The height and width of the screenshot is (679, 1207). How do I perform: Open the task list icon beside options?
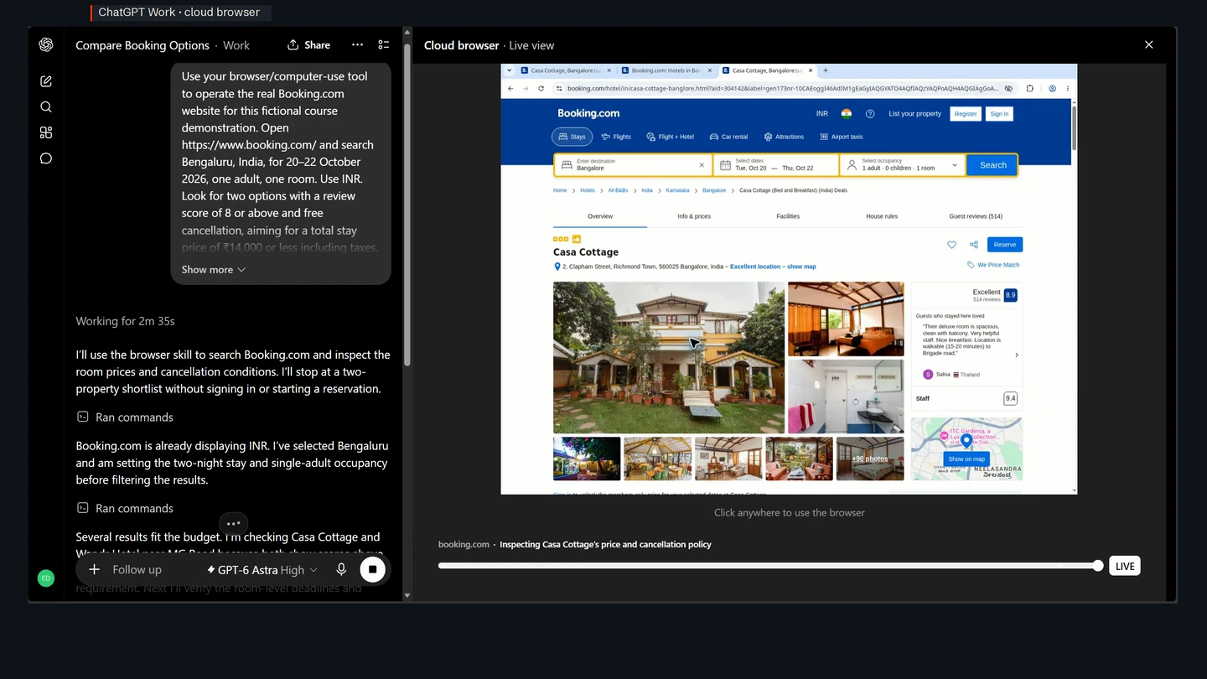pos(384,45)
